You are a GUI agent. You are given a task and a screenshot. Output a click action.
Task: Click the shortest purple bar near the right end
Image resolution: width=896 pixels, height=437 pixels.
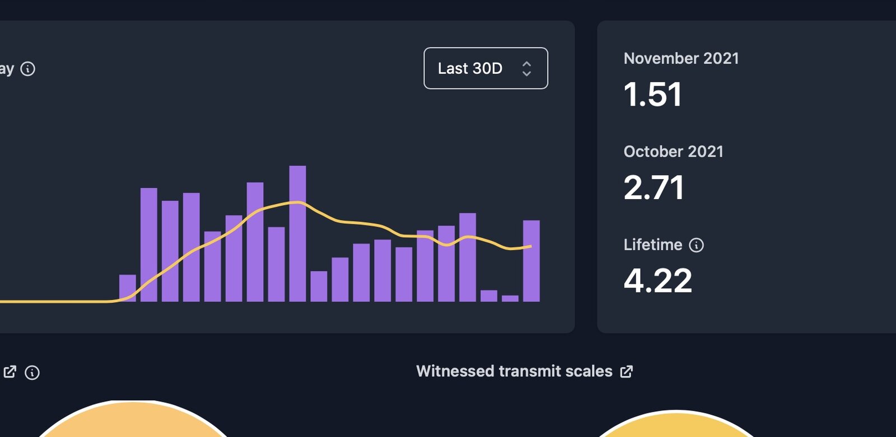coord(510,298)
